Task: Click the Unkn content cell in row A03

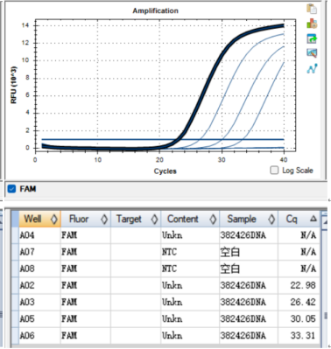Action: point(190,302)
